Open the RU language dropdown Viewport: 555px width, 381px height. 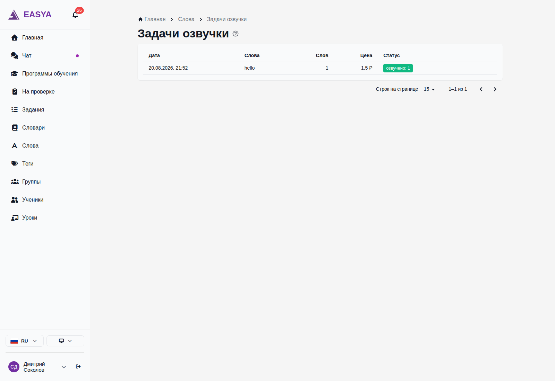click(25, 341)
